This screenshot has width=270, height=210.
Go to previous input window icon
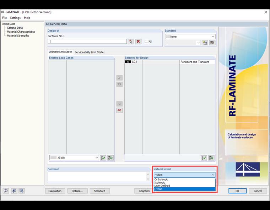pos(14,191)
